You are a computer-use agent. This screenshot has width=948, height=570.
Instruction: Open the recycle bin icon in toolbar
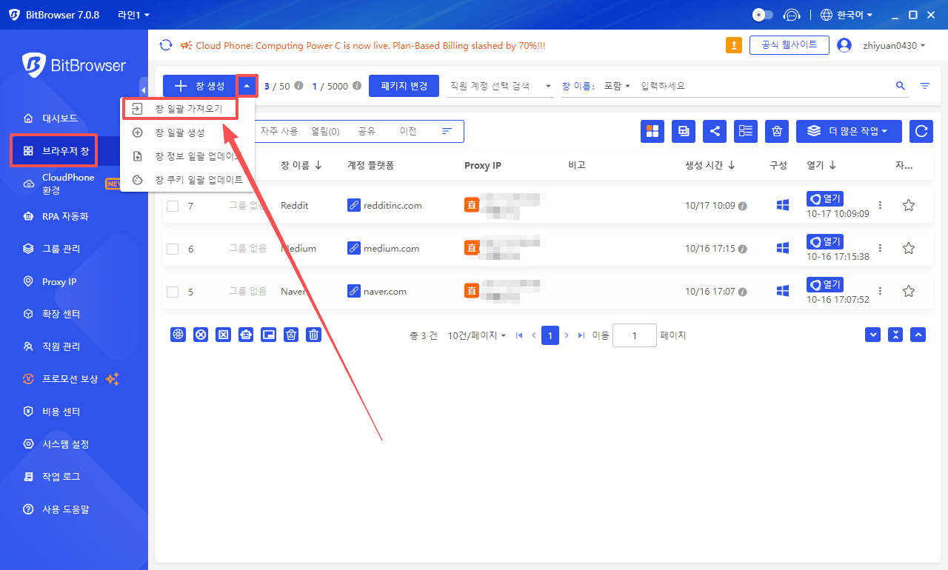pyautogui.click(x=777, y=131)
